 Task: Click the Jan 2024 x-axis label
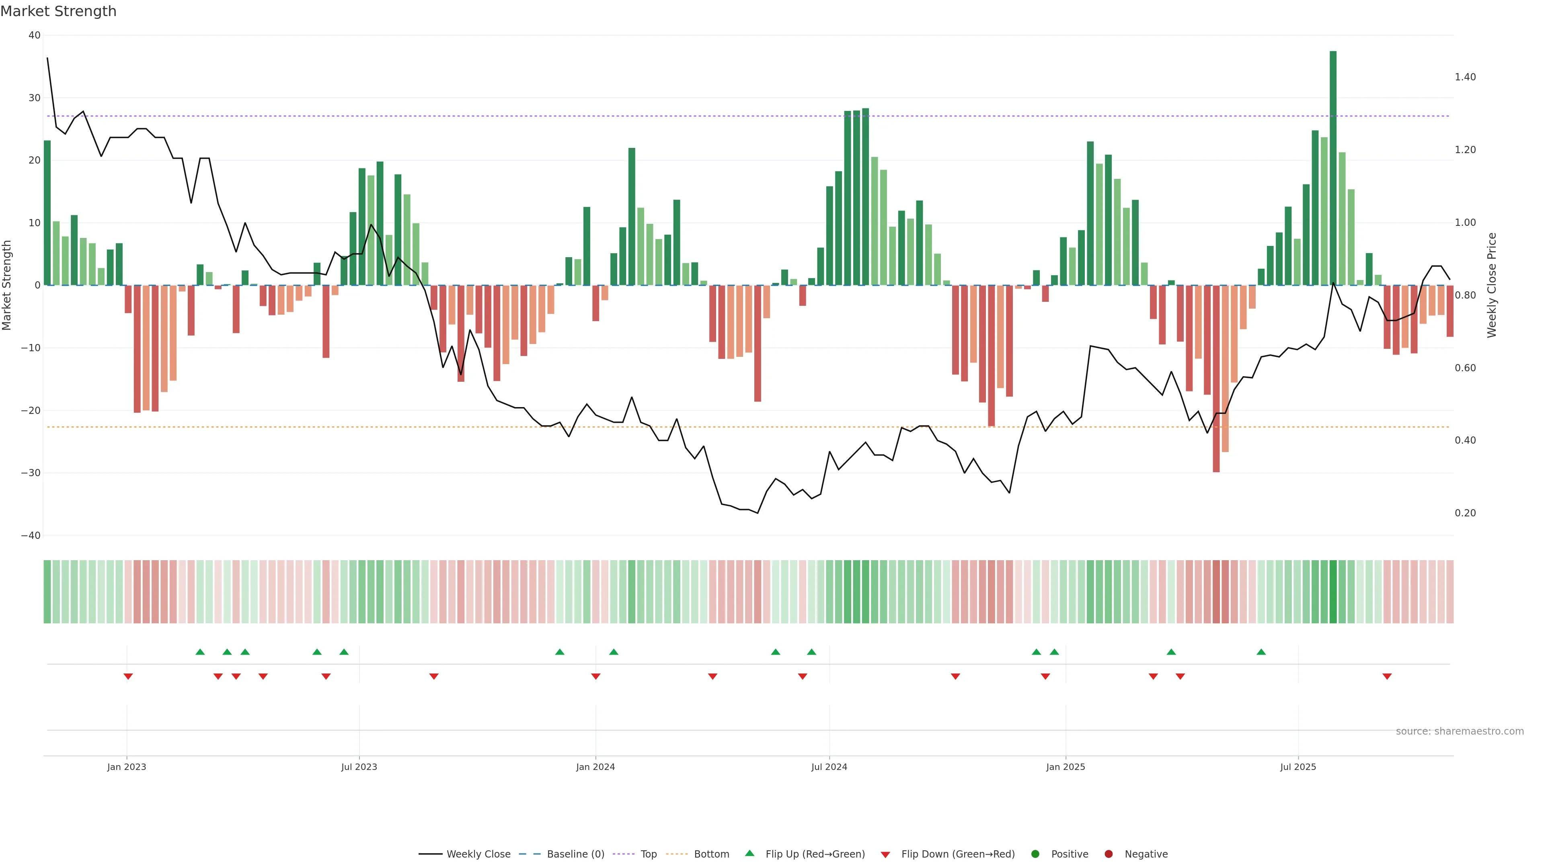pyautogui.click(x=595, y=767)
